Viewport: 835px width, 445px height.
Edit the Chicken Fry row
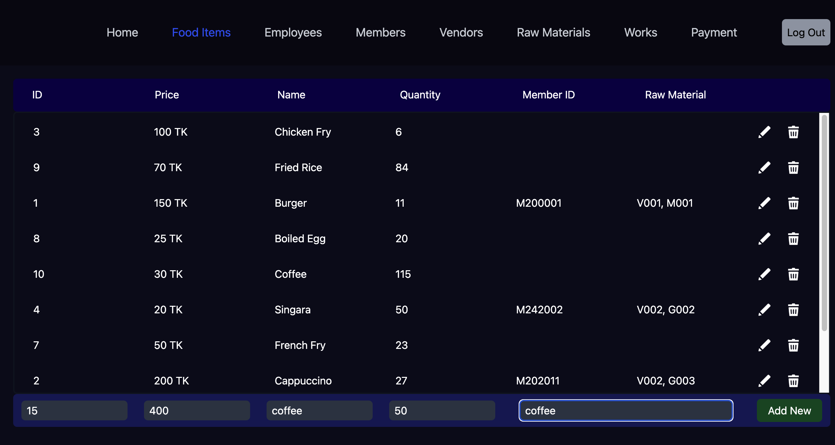764,132
